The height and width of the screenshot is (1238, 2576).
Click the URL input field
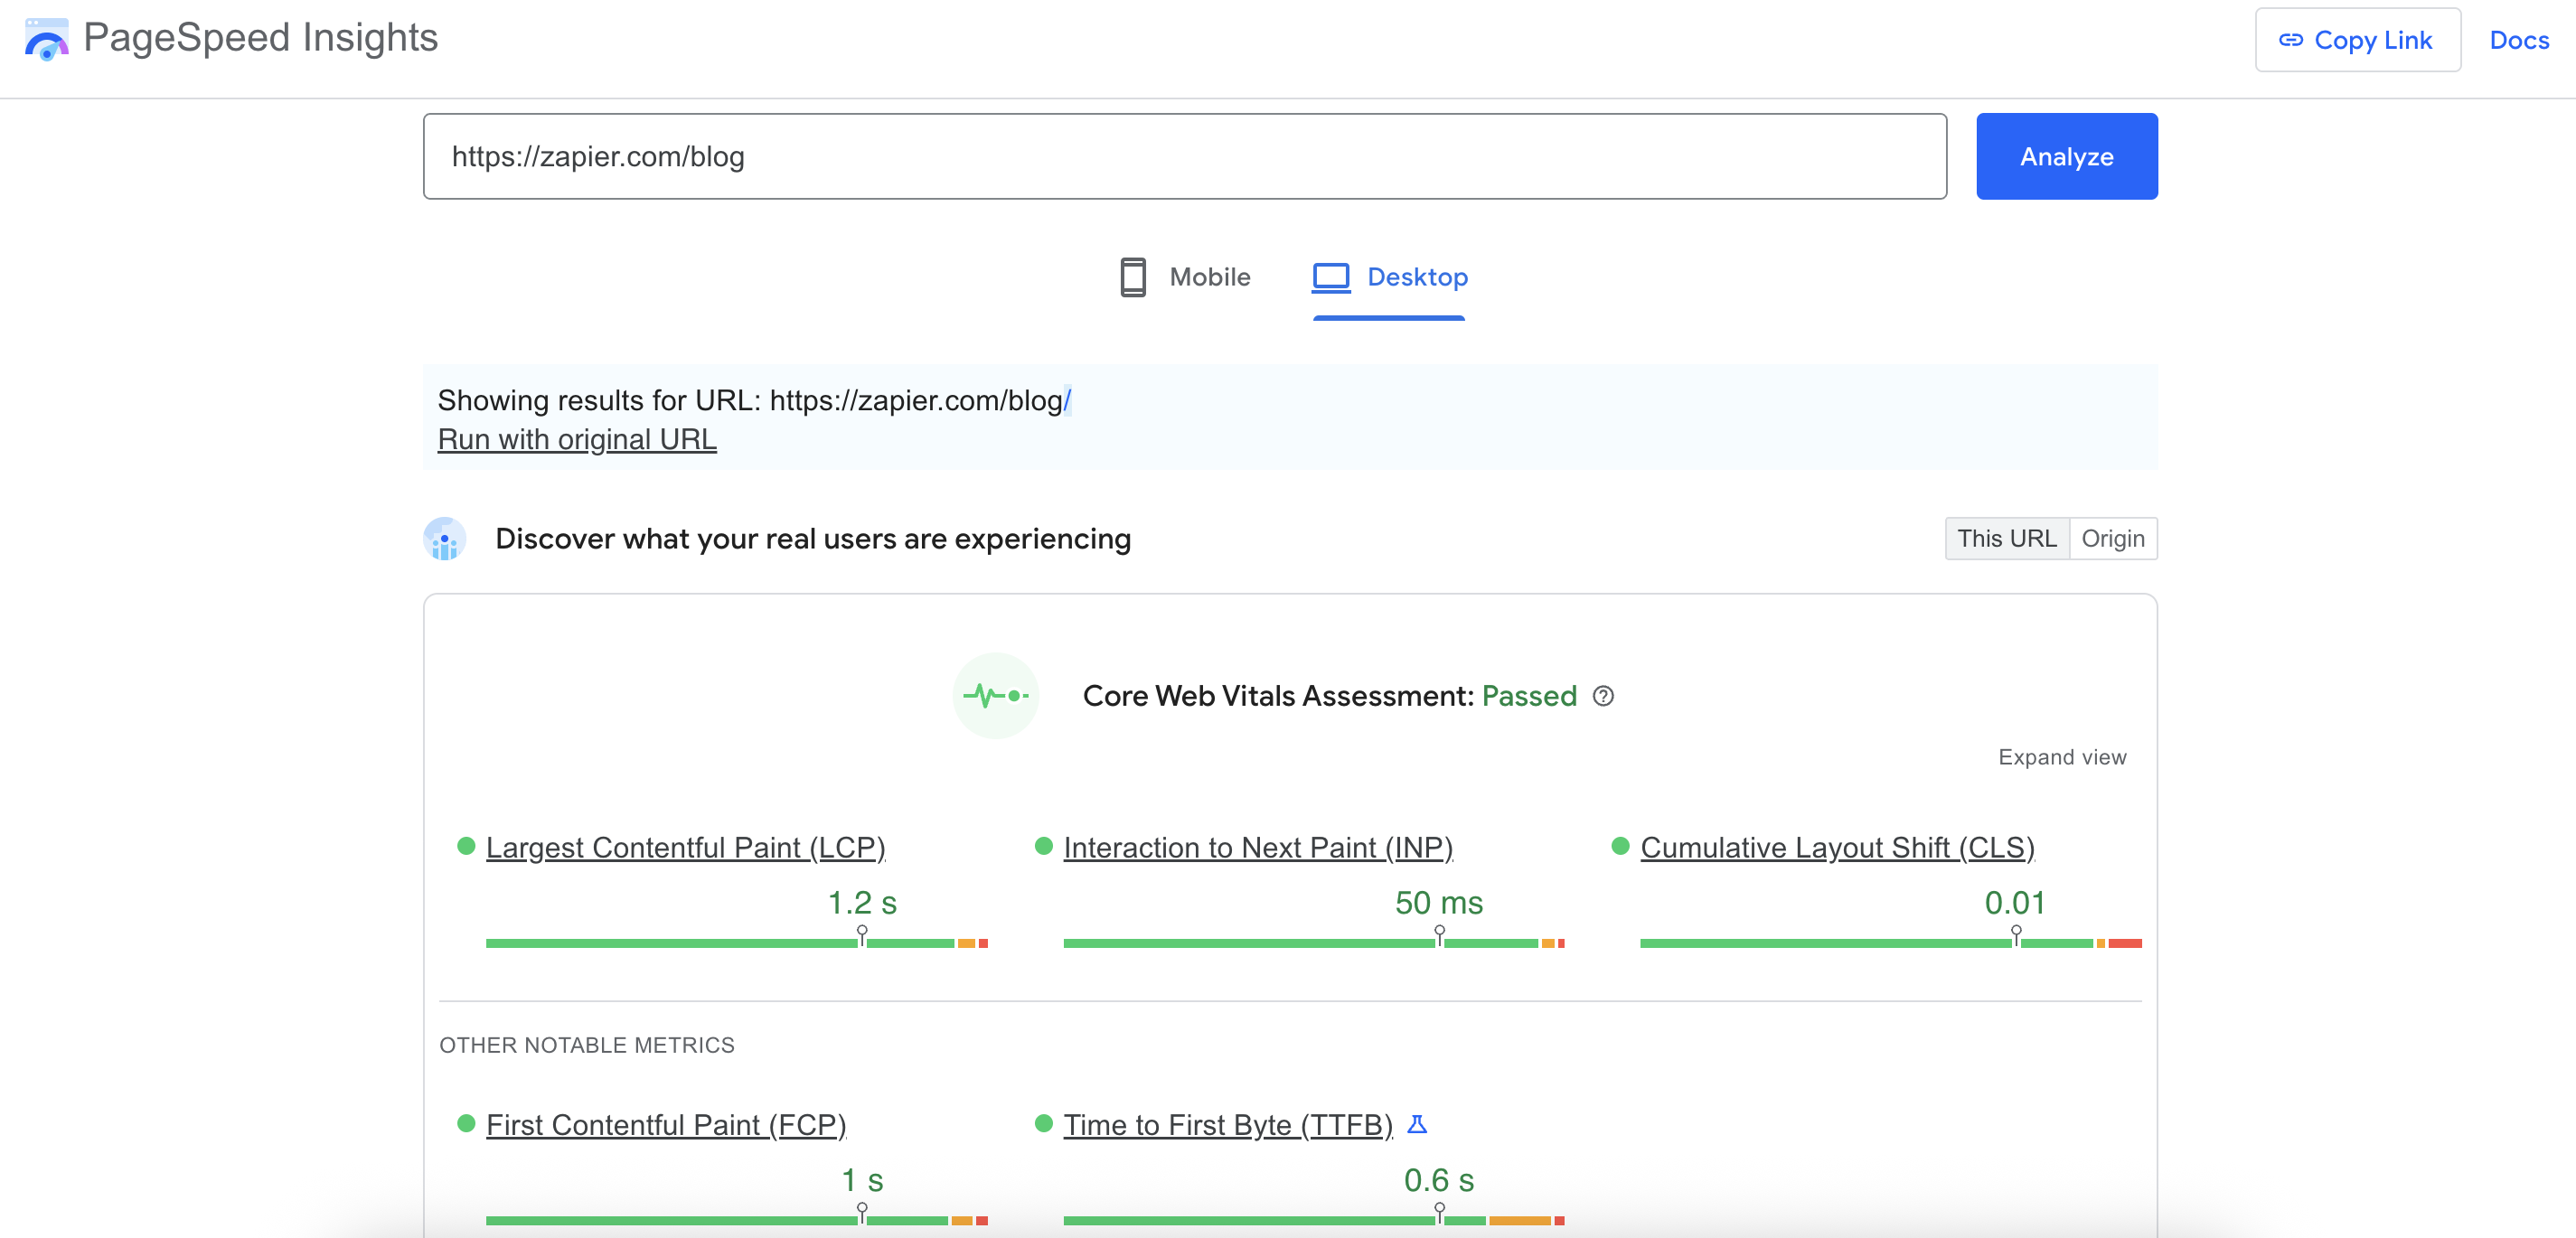point(1184,156)
